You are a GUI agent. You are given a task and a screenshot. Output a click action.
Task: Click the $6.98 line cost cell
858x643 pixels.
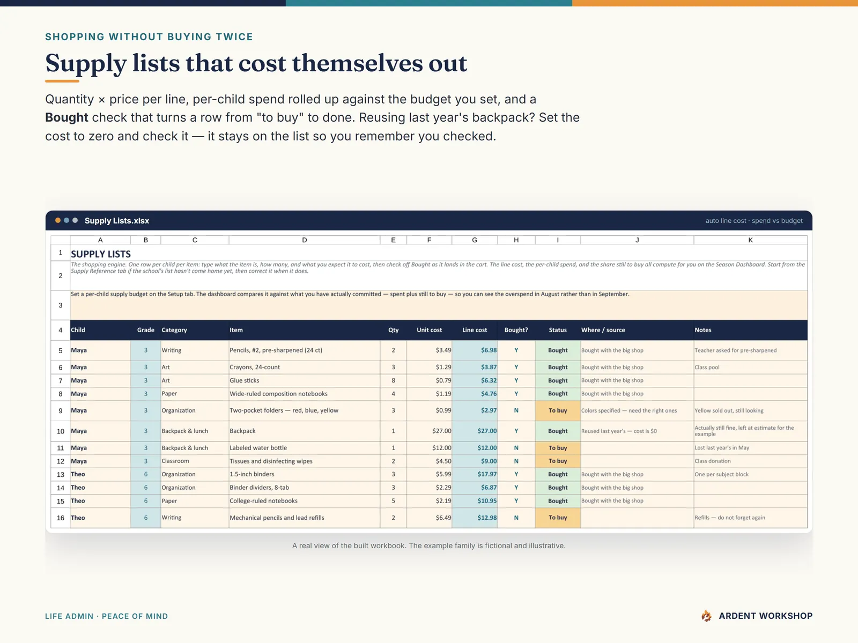475,350
